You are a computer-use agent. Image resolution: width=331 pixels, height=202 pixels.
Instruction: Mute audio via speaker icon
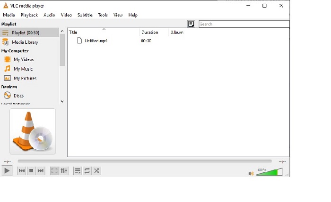click(251, 173)
